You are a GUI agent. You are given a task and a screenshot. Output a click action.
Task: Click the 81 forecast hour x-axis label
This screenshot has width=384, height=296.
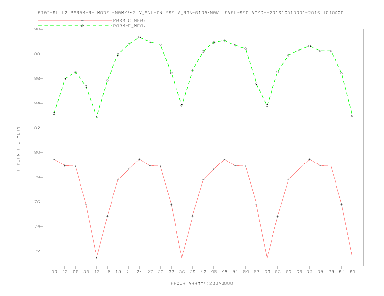click(x=342, y=272)
